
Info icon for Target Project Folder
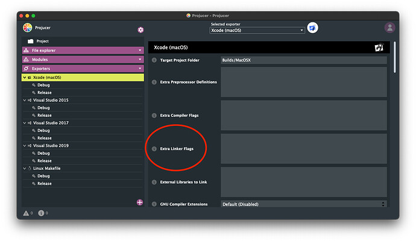point(154,60)
